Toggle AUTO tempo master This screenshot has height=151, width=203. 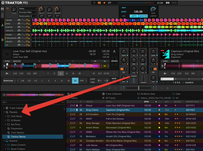tap(134, 16)
